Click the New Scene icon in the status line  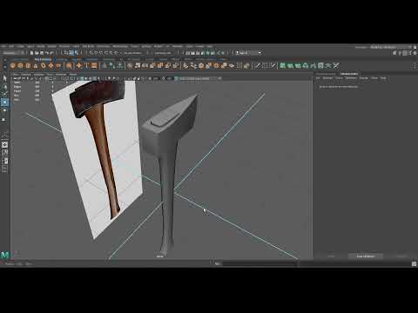click(x=32, y=53)
